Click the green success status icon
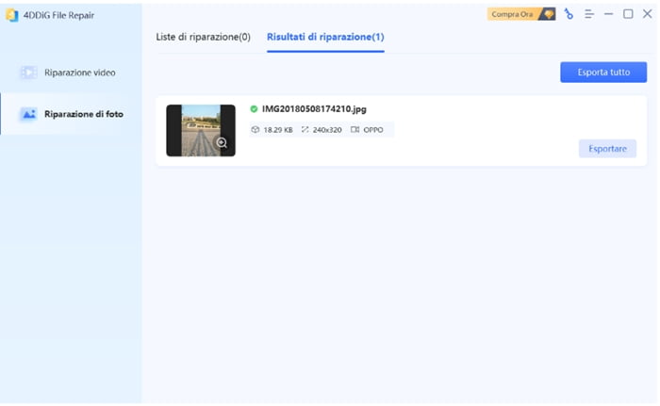 254,109
